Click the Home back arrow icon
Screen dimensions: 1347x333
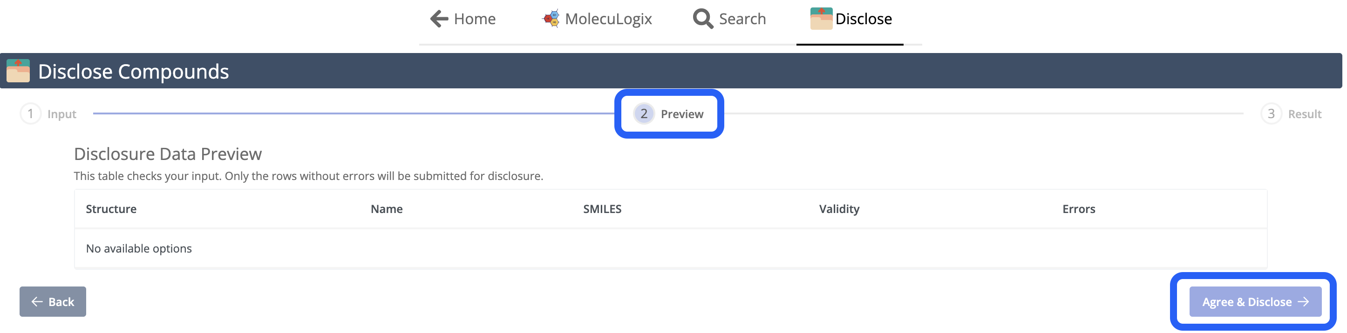(x=439, y=19)
